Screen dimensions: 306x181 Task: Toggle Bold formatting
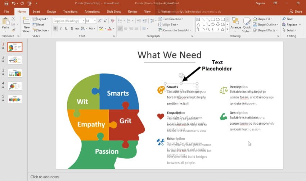click(x=55, y=28)
